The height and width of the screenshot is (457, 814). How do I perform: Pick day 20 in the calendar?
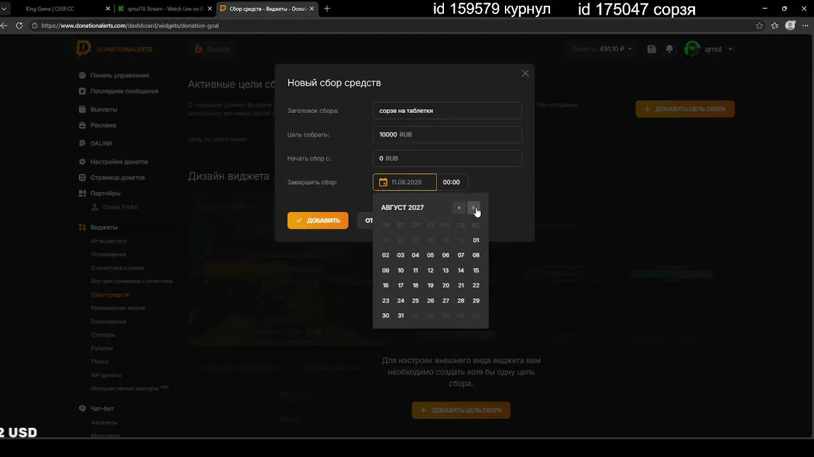point(446,286)
